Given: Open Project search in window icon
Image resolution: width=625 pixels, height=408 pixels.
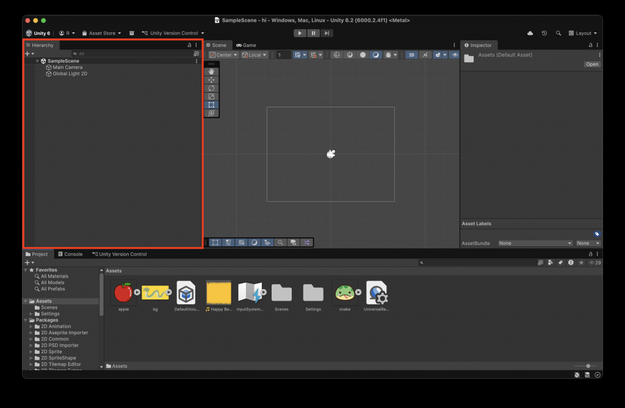Looking at the screenshot, I should click(540, 263).
